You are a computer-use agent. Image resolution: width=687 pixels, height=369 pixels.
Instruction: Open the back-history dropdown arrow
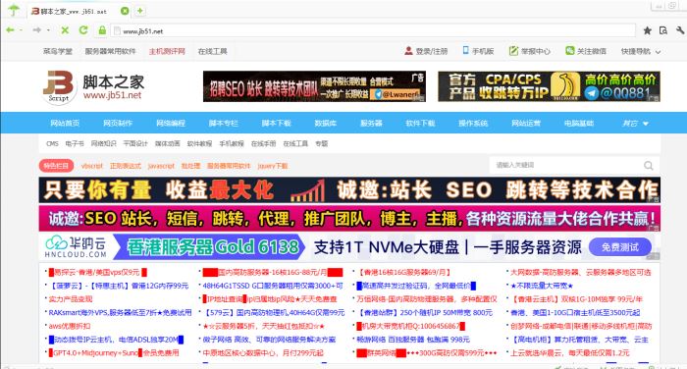pyautogui.click(x=21, y=30)
